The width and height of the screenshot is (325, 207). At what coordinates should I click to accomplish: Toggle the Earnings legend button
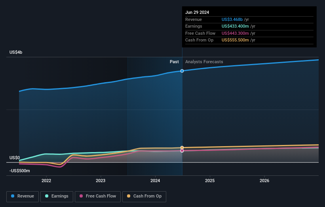(x=57, y=196)
